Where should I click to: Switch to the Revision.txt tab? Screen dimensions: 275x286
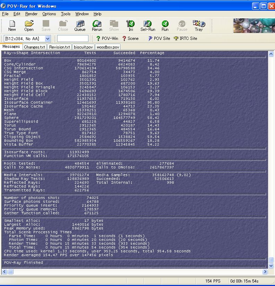[x=60, y=47]
